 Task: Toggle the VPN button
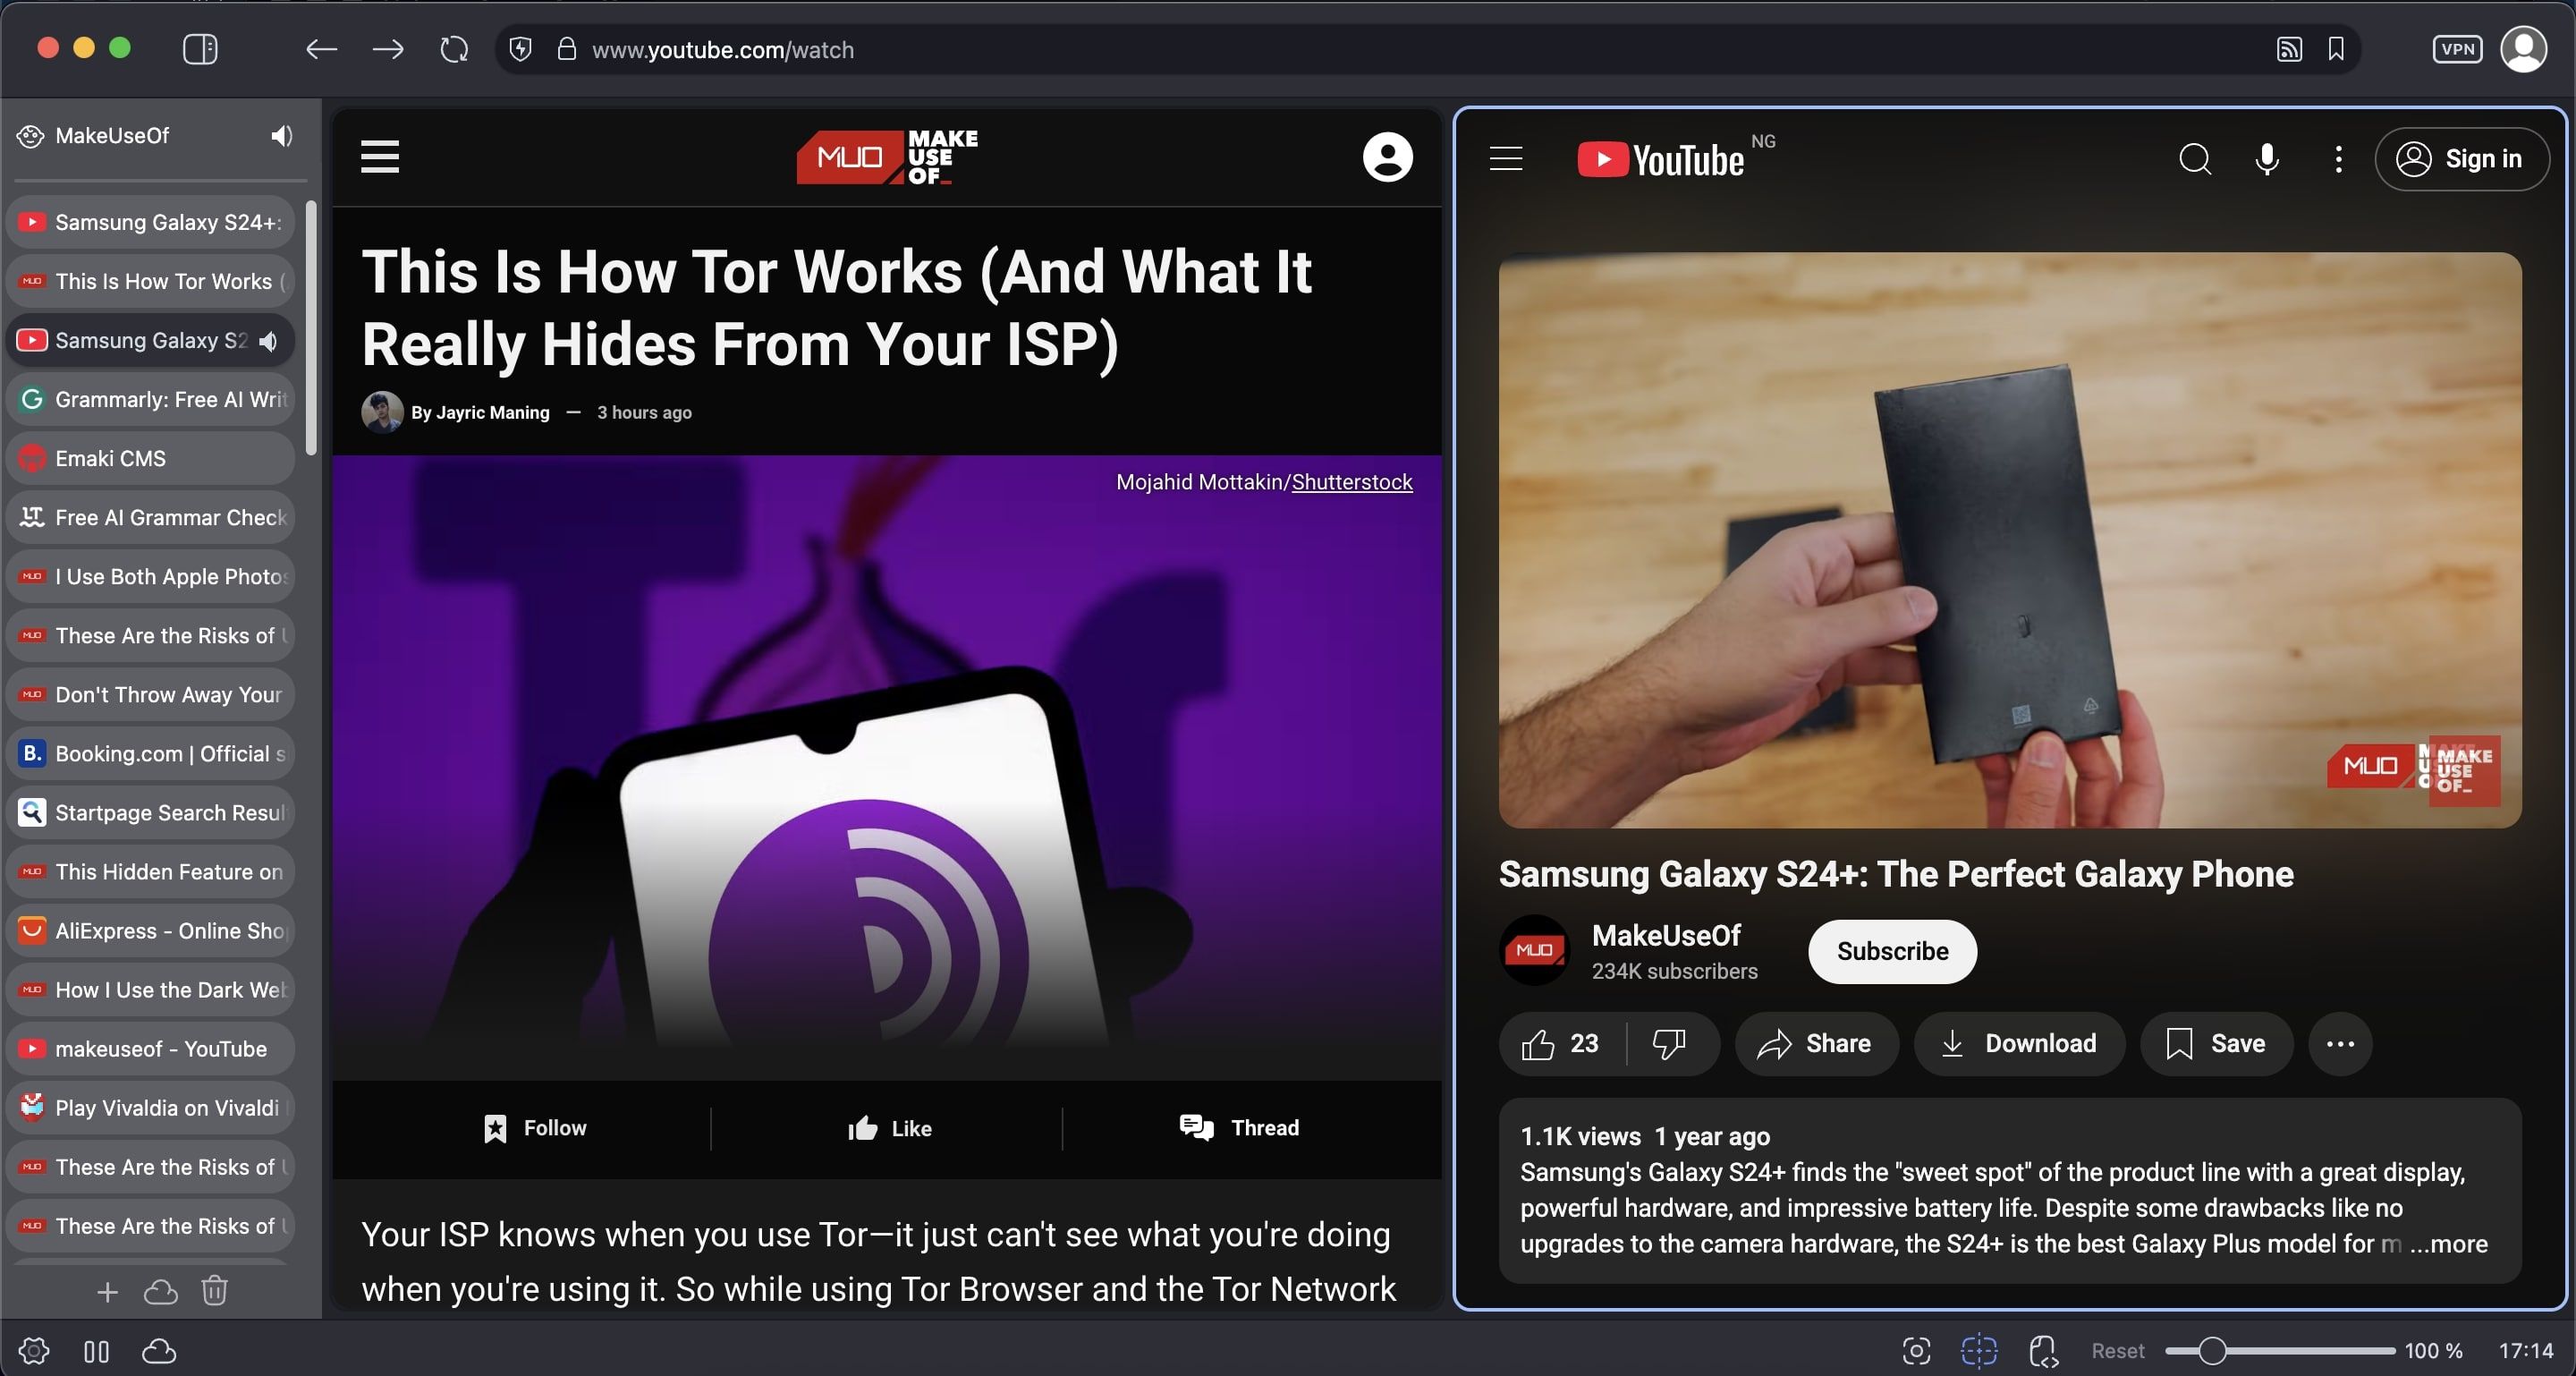(x=2457, y=49)
